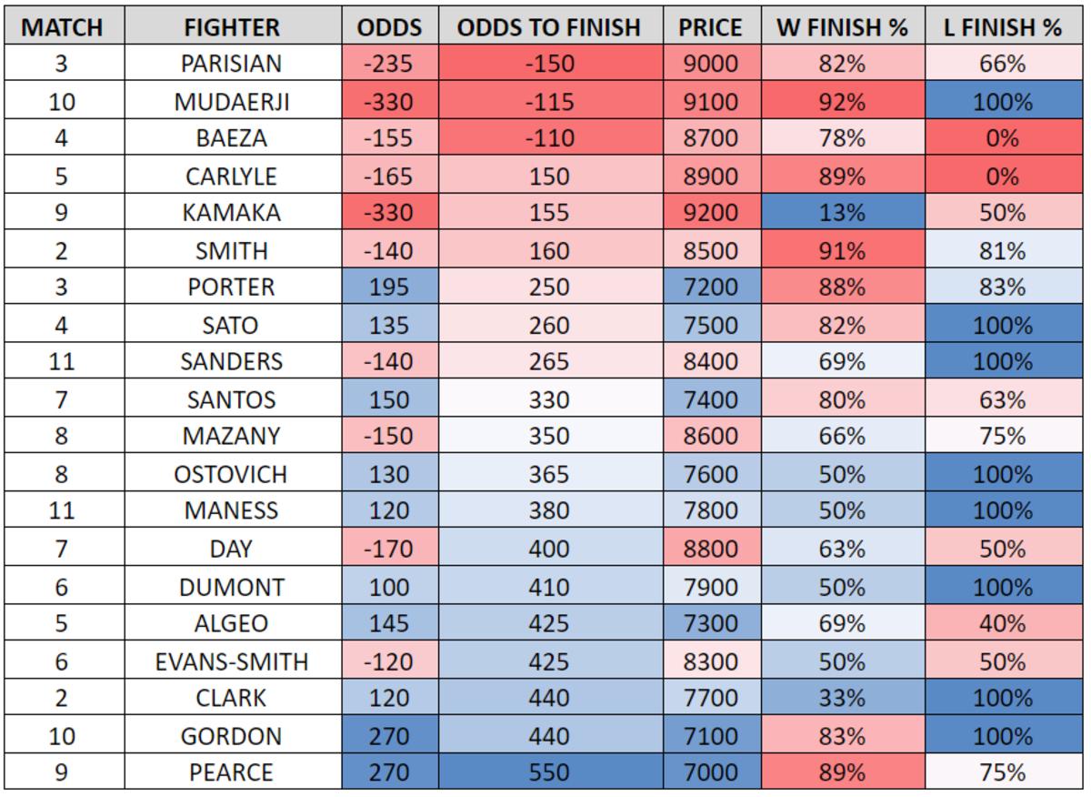Select the PRICE column header
This screenshot has height=797, width=1091.
pyautogui.click(x=709, y=27)
